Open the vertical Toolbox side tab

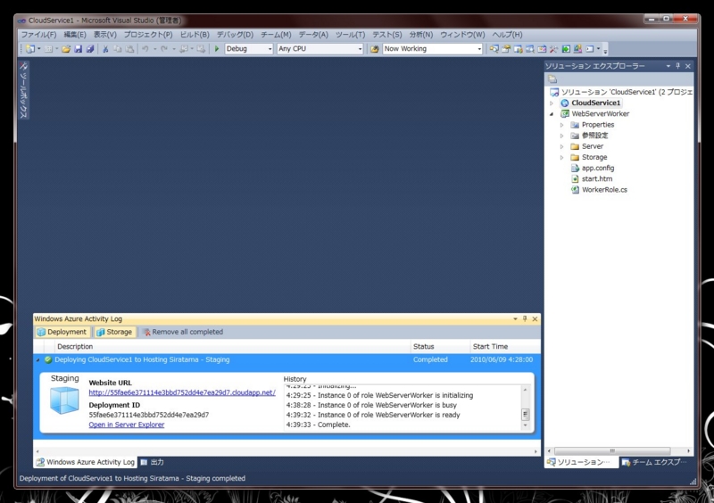point(23,90)
